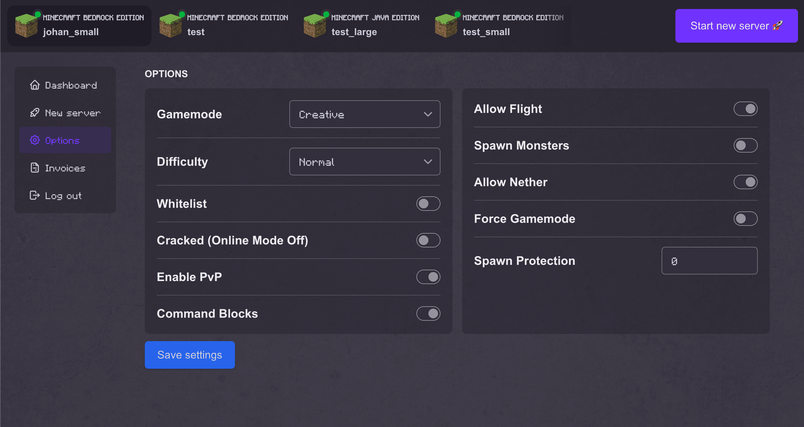Toggle Cracked (Online Mode Off) switch
The height and width of the screenshot is (427, 804).
[x=428, y=240]
